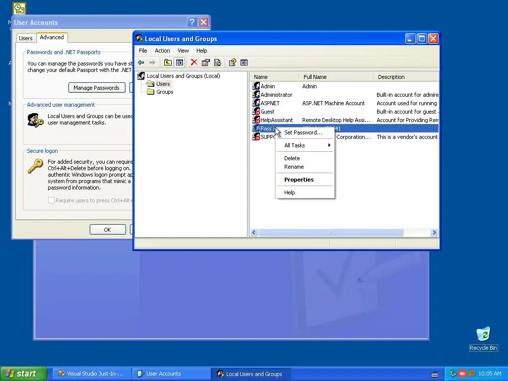Choose Set Password... from the context menu
The width and height of the screenshot is (508, 381).
tap(303, 132)
